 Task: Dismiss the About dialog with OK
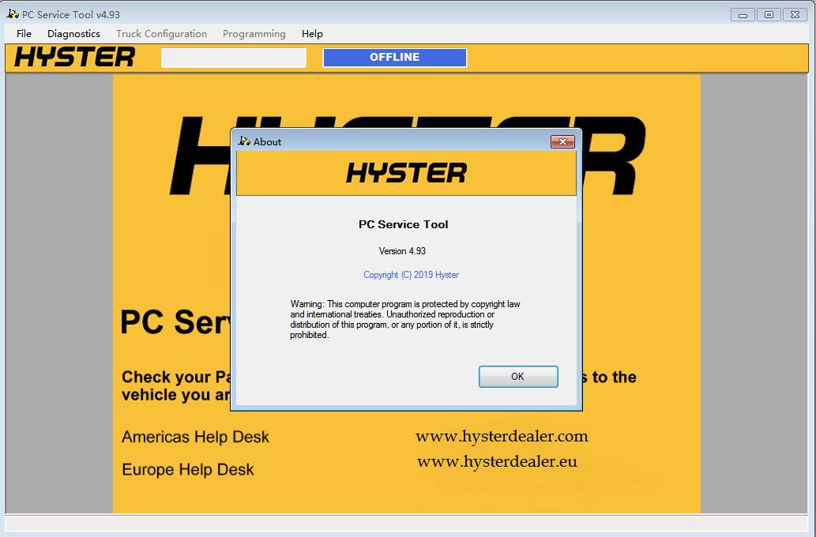click(518, 377)
